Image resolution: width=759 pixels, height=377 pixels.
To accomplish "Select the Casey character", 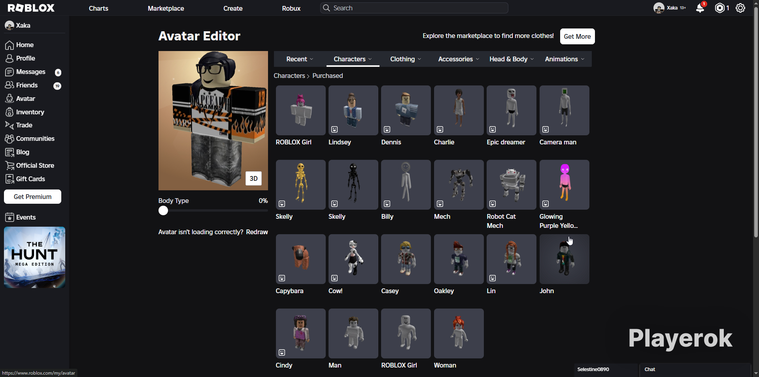I will [406, 259].
